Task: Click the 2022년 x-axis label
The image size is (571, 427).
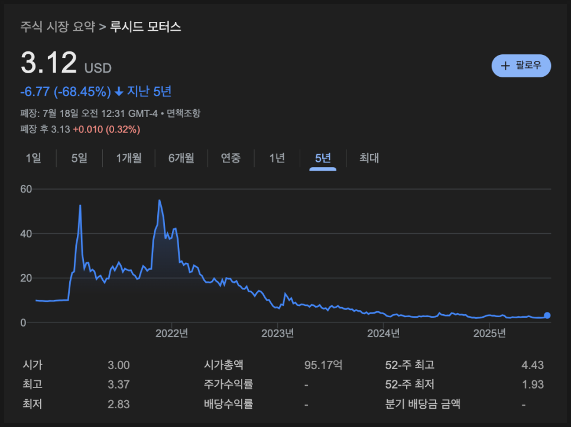Action: click(x=171, y=333)
